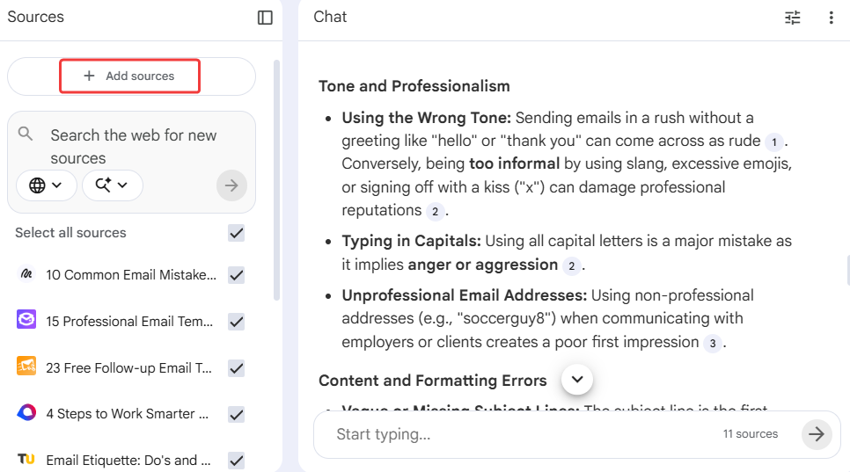Collapse the Sources panel icon
850x472 pixels.
pos(265,18)
